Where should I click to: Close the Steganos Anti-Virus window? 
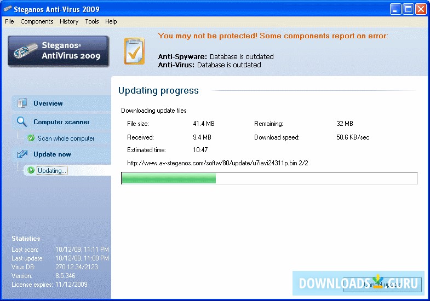(421, 9)
